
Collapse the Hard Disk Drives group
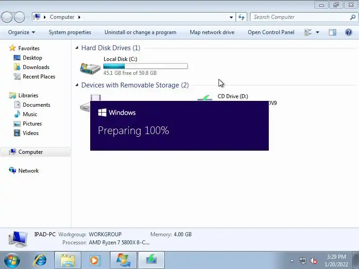pyautogui.click(x=77, y=48)
